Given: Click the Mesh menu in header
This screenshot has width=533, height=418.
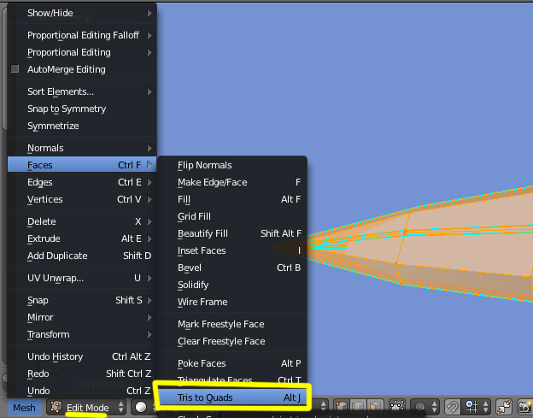Looking at the screenshot, I should point(24,408).
